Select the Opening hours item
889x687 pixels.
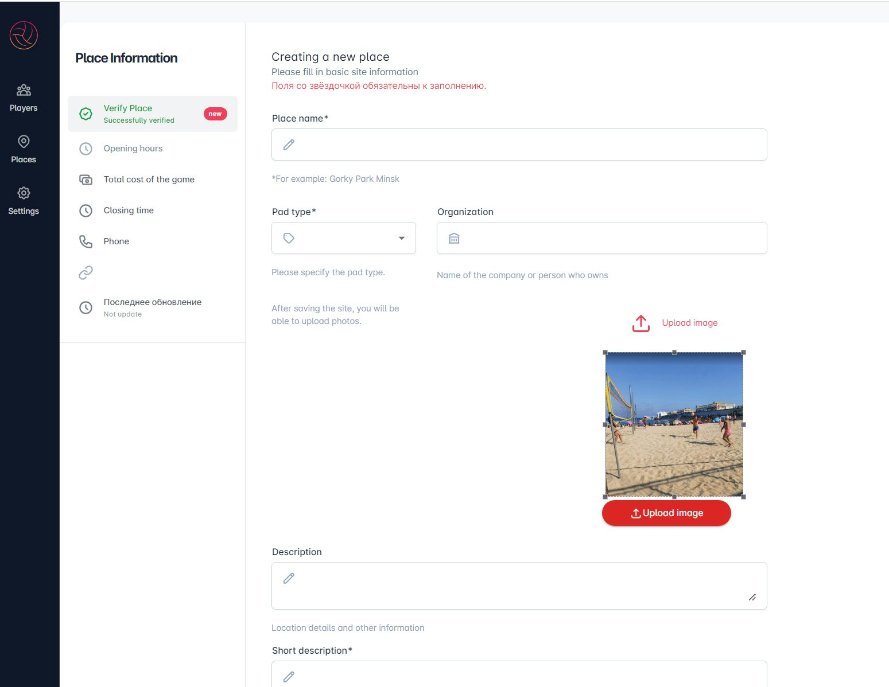point(153,149)
